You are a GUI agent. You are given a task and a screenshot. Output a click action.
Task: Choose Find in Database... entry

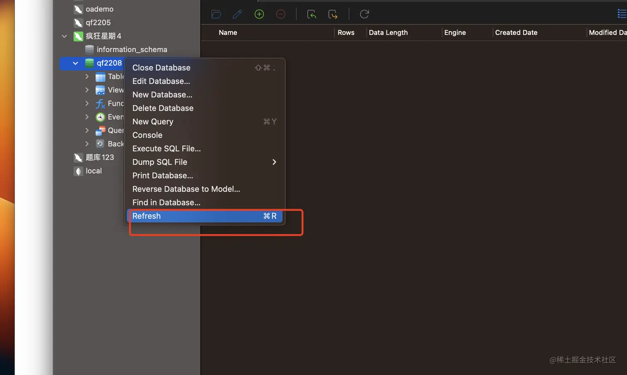click(204, 203)
